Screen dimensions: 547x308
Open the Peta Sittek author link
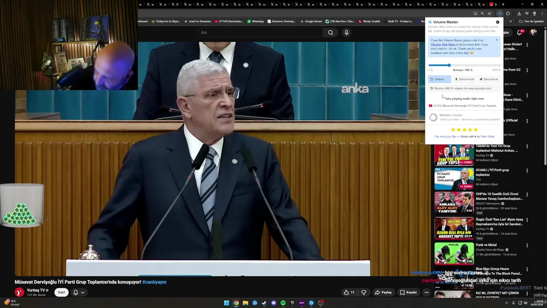[488, 136]
